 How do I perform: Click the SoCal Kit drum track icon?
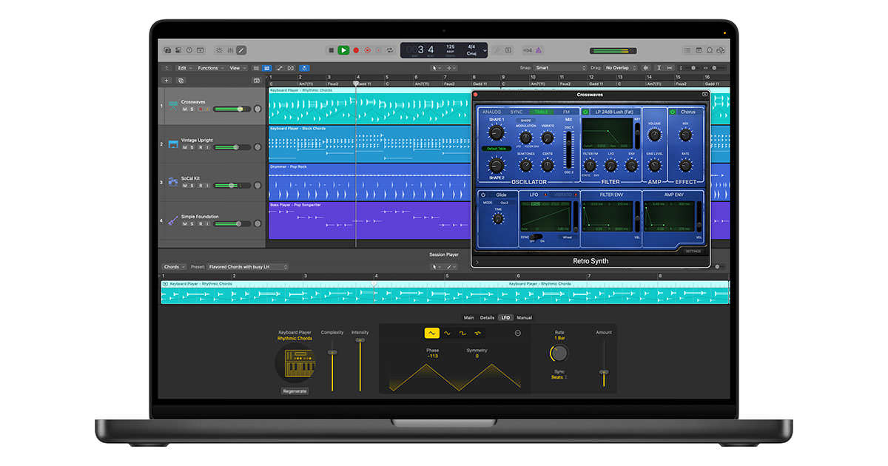tap(172, 181)
